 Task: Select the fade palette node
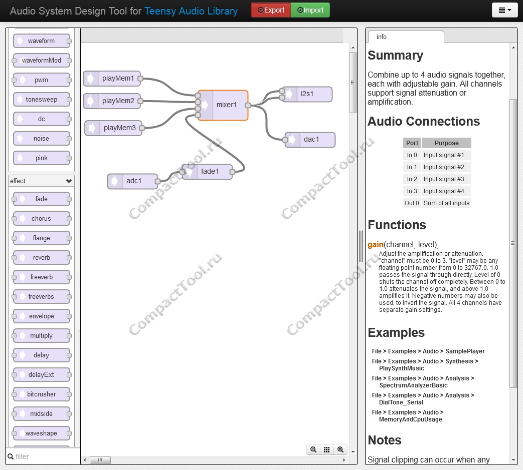(42, 199)
